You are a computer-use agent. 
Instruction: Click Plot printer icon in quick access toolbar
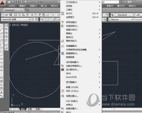tap(26, 2)
